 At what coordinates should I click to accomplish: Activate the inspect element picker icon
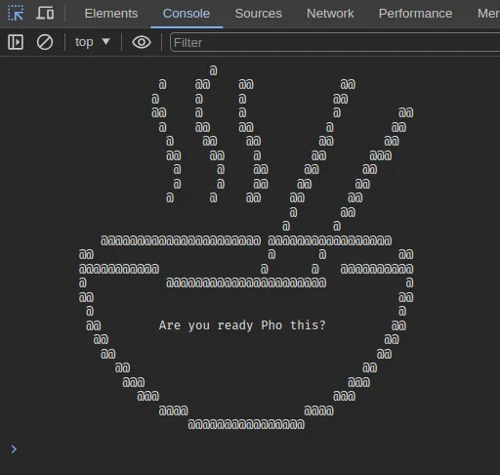point(16,14)
